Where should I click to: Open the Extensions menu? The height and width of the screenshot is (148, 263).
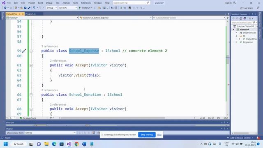[x=86, y=3]
